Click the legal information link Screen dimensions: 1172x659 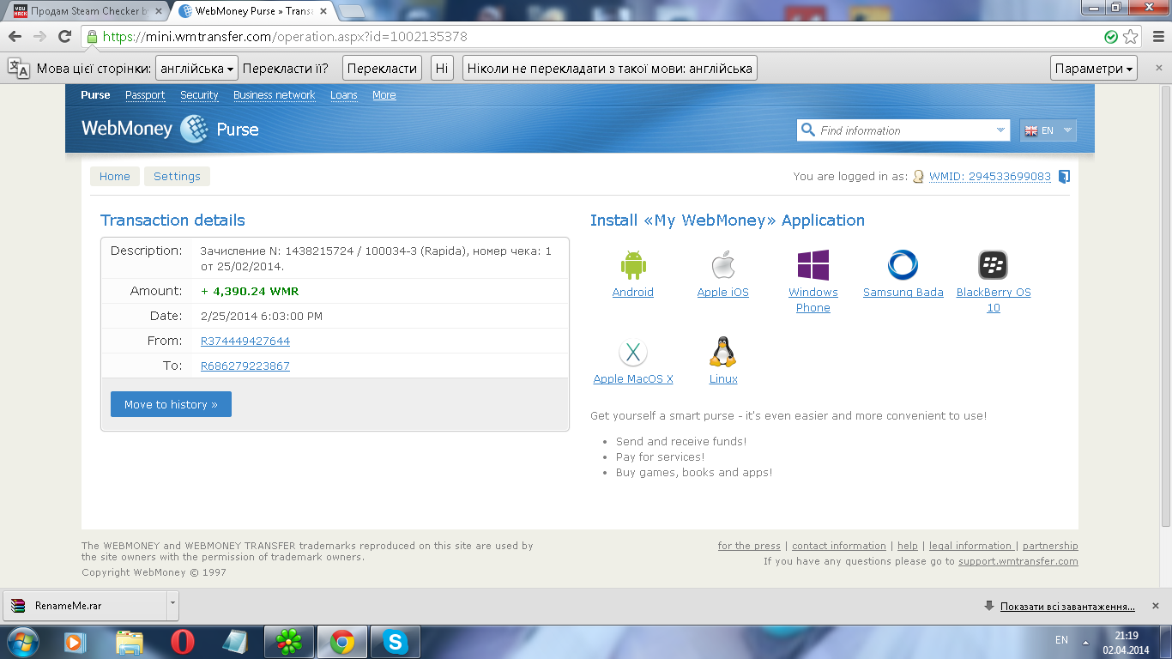coord(970,546)
